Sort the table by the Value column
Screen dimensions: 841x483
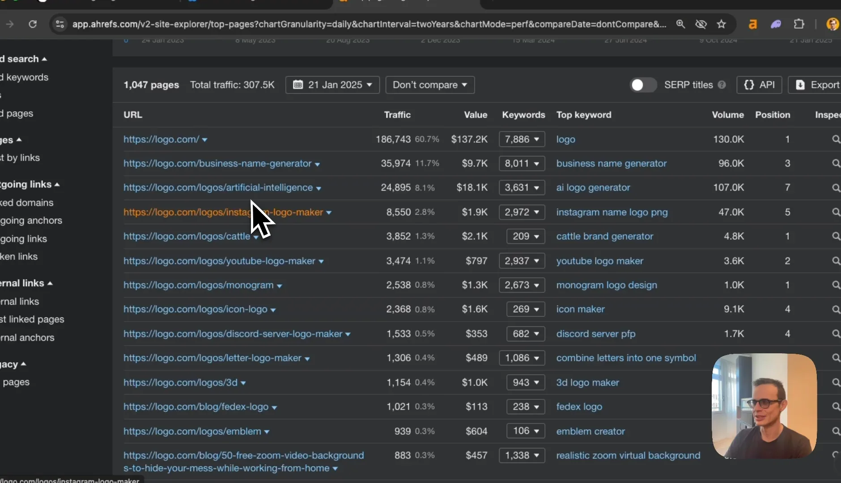tap(476, 115)
